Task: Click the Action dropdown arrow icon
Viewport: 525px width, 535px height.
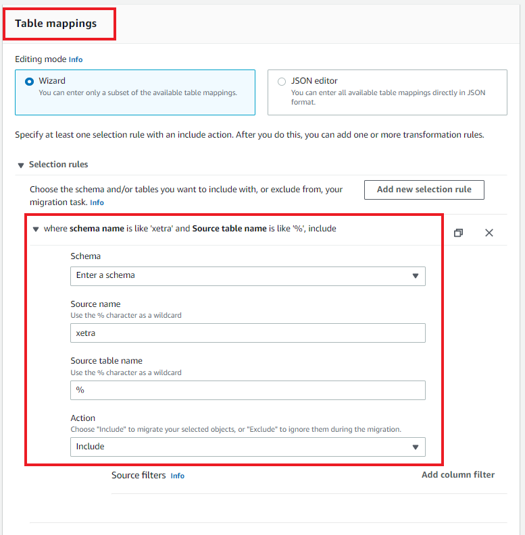Action: pyautogui.click(x=416, y=447)
